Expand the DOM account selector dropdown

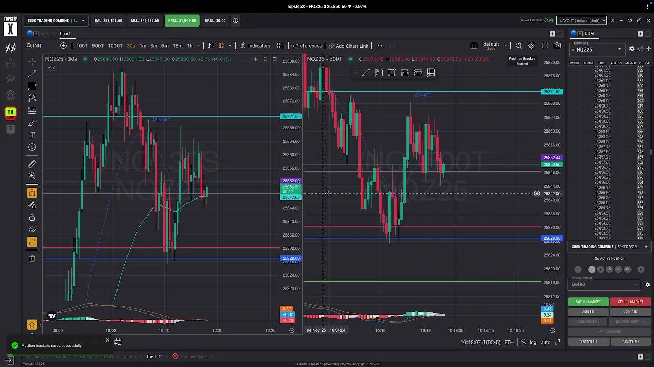click(x=610, y=247)
